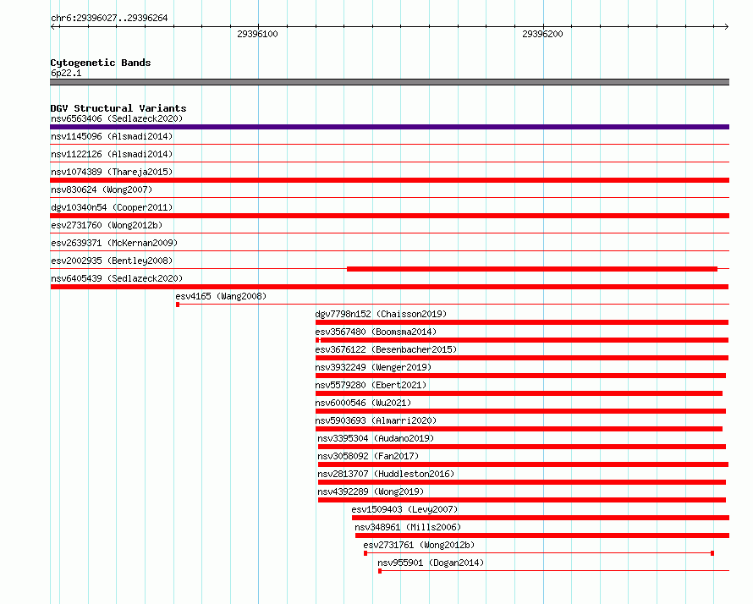The height and width of the screenshot is (604, 753).
Task: Click the esv2731761 (Wong2012b) label
Action: pos(419,545)
